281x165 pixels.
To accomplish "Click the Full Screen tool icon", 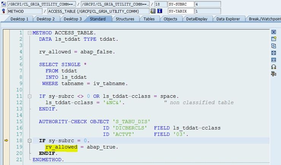I will [x=273, y=53].
